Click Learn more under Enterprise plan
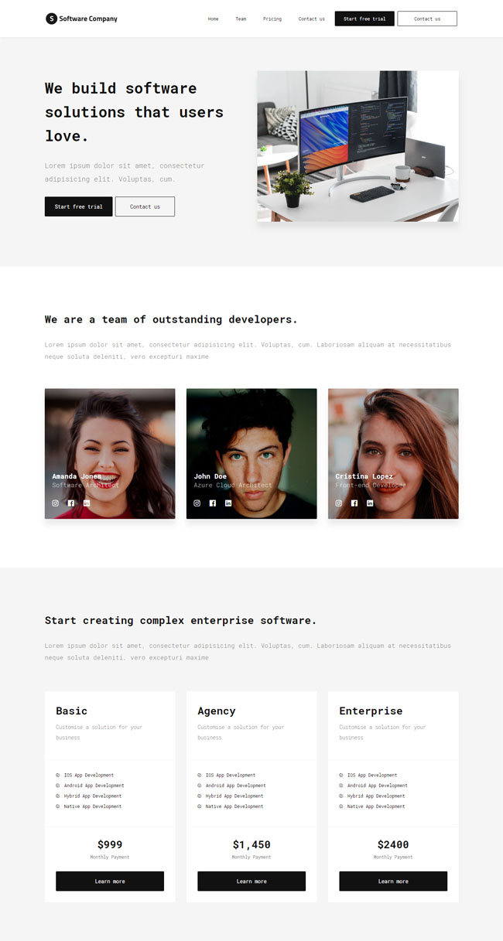 [393, 881]
